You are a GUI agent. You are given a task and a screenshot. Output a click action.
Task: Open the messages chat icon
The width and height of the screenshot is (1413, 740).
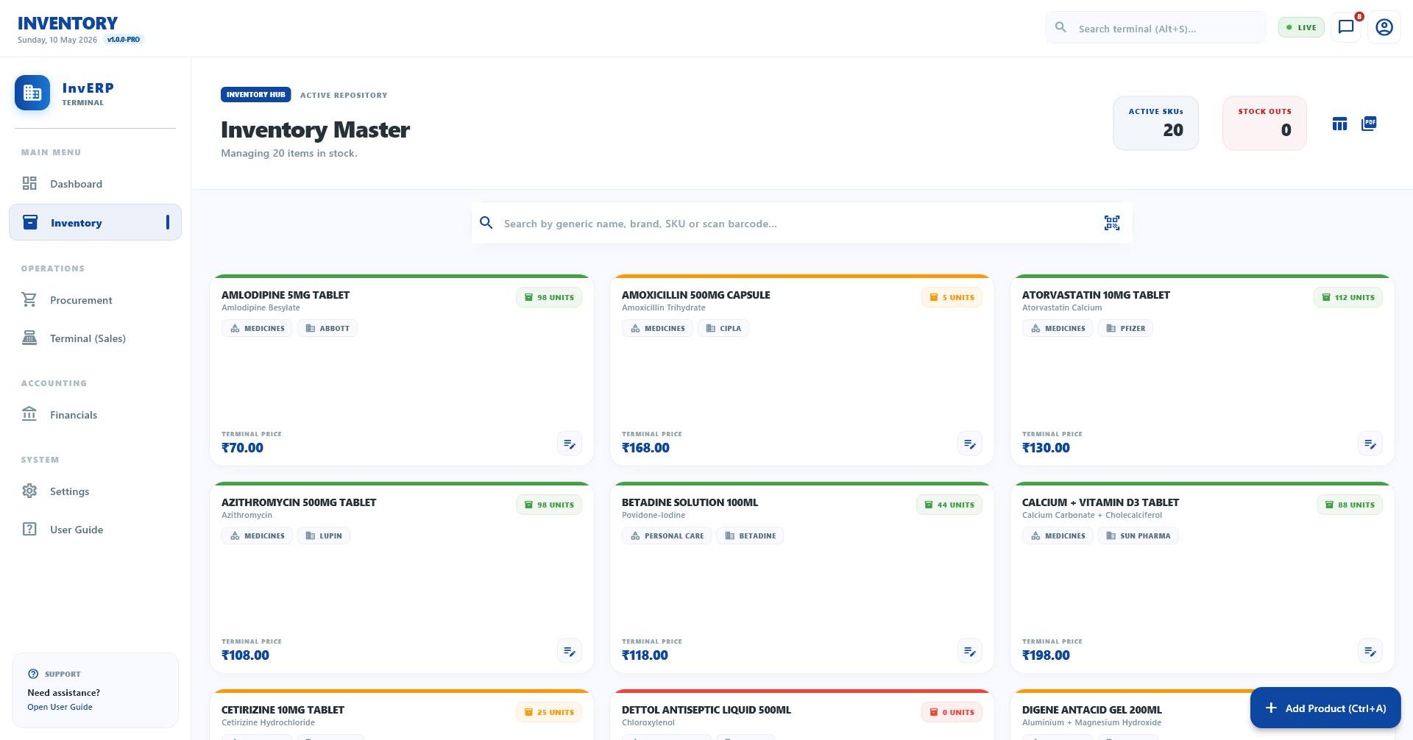(x=1346, y=27)
